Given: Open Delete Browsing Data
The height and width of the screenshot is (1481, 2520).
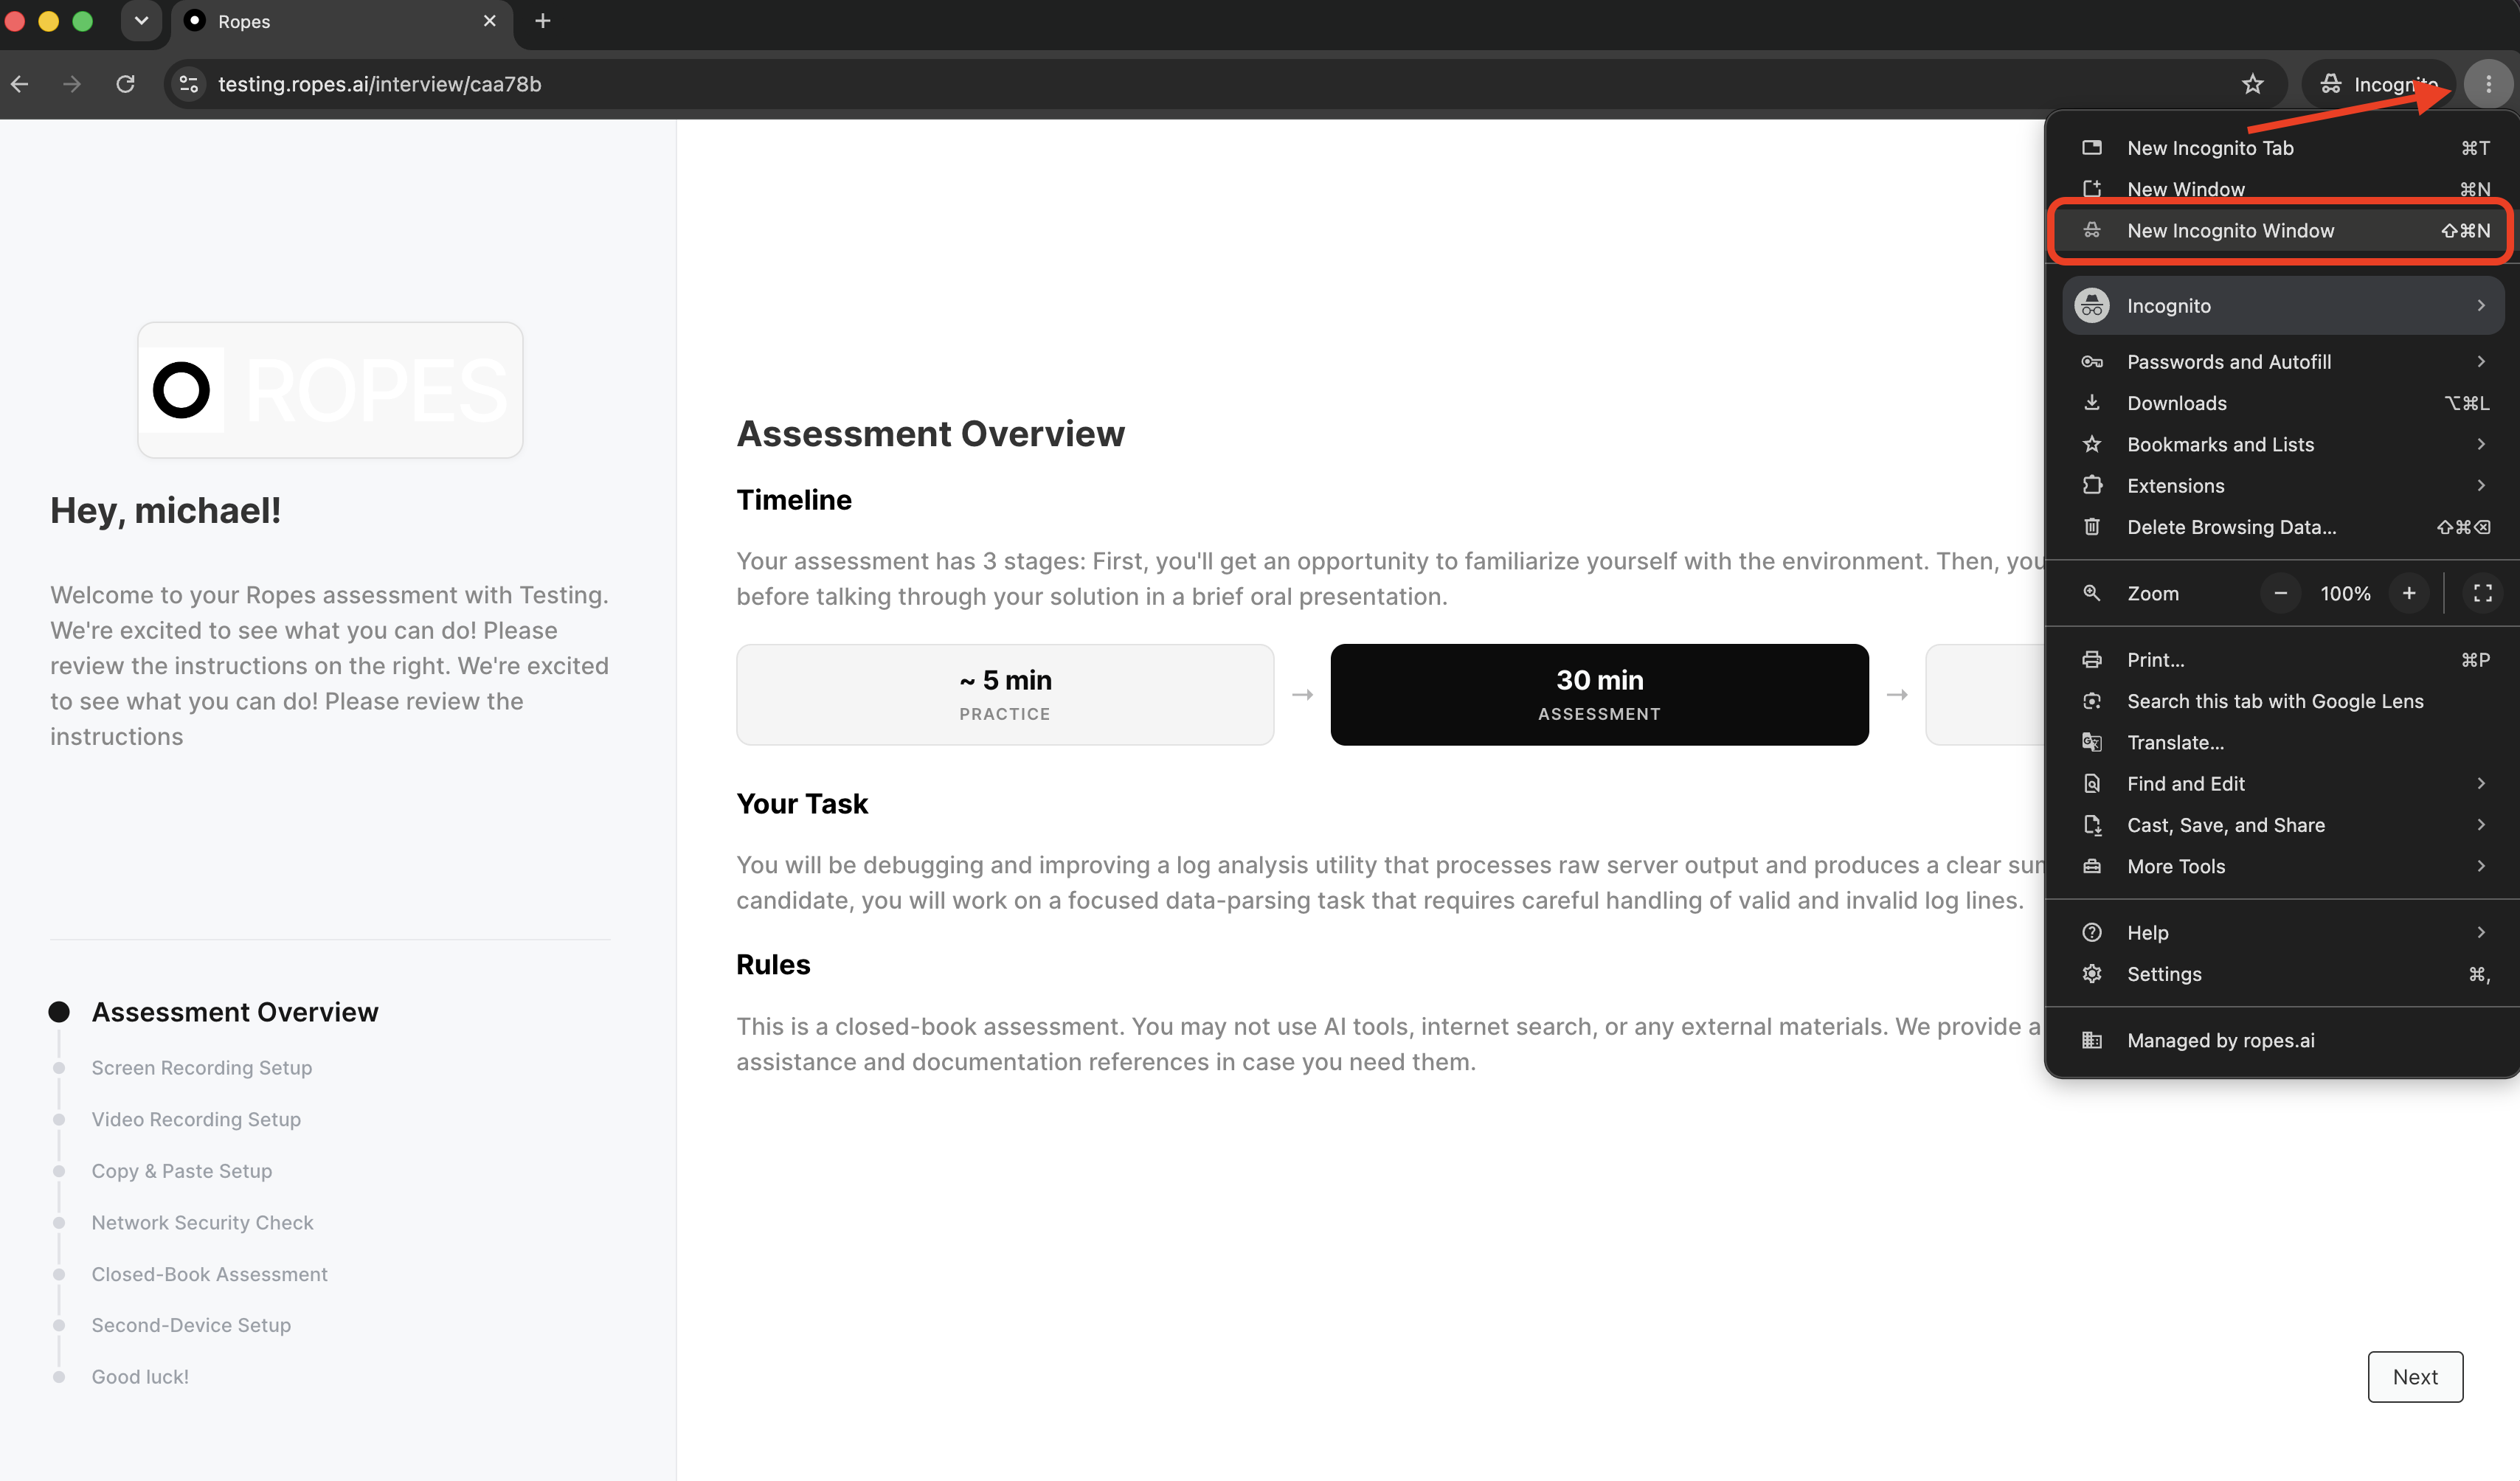Looking at the screenshot, I should (2284, 527).
